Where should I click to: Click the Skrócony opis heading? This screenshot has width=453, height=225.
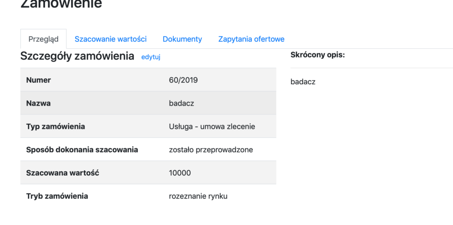(317, 55)
